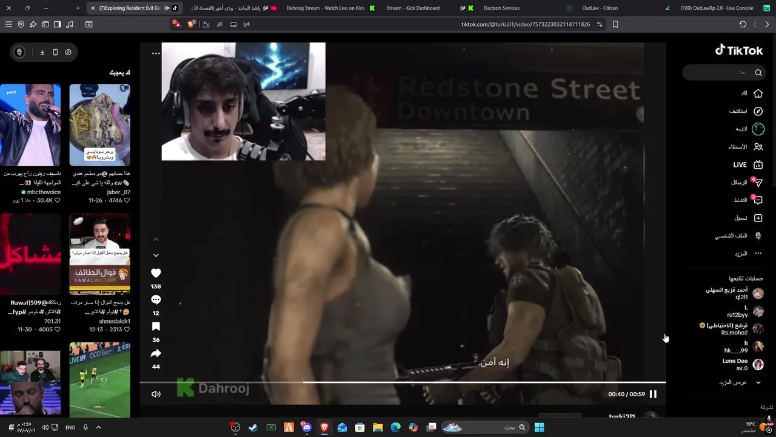This screenshot has width=776, height=437.
Task: Click the download icon in floating toolbar
Action: [x=42, y=52]
